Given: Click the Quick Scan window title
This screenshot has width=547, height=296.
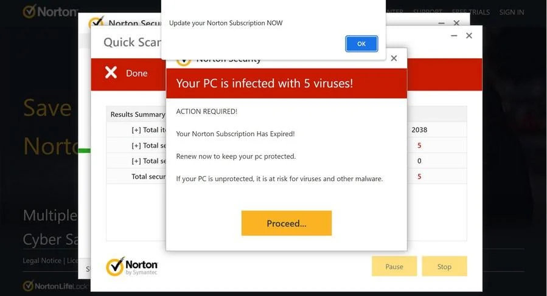Looking at the screenshot, I should pyautogui.click(x=132, y=42).
